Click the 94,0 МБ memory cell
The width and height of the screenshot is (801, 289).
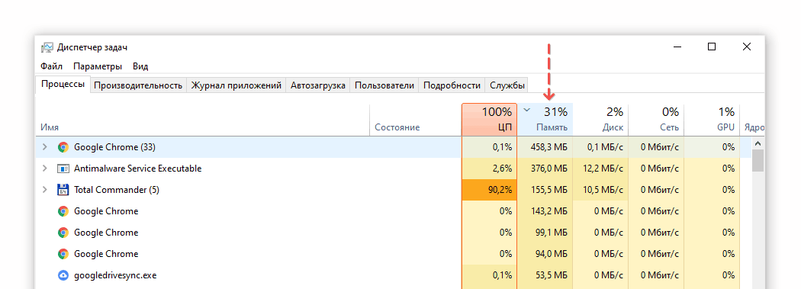tap(545, 254)
